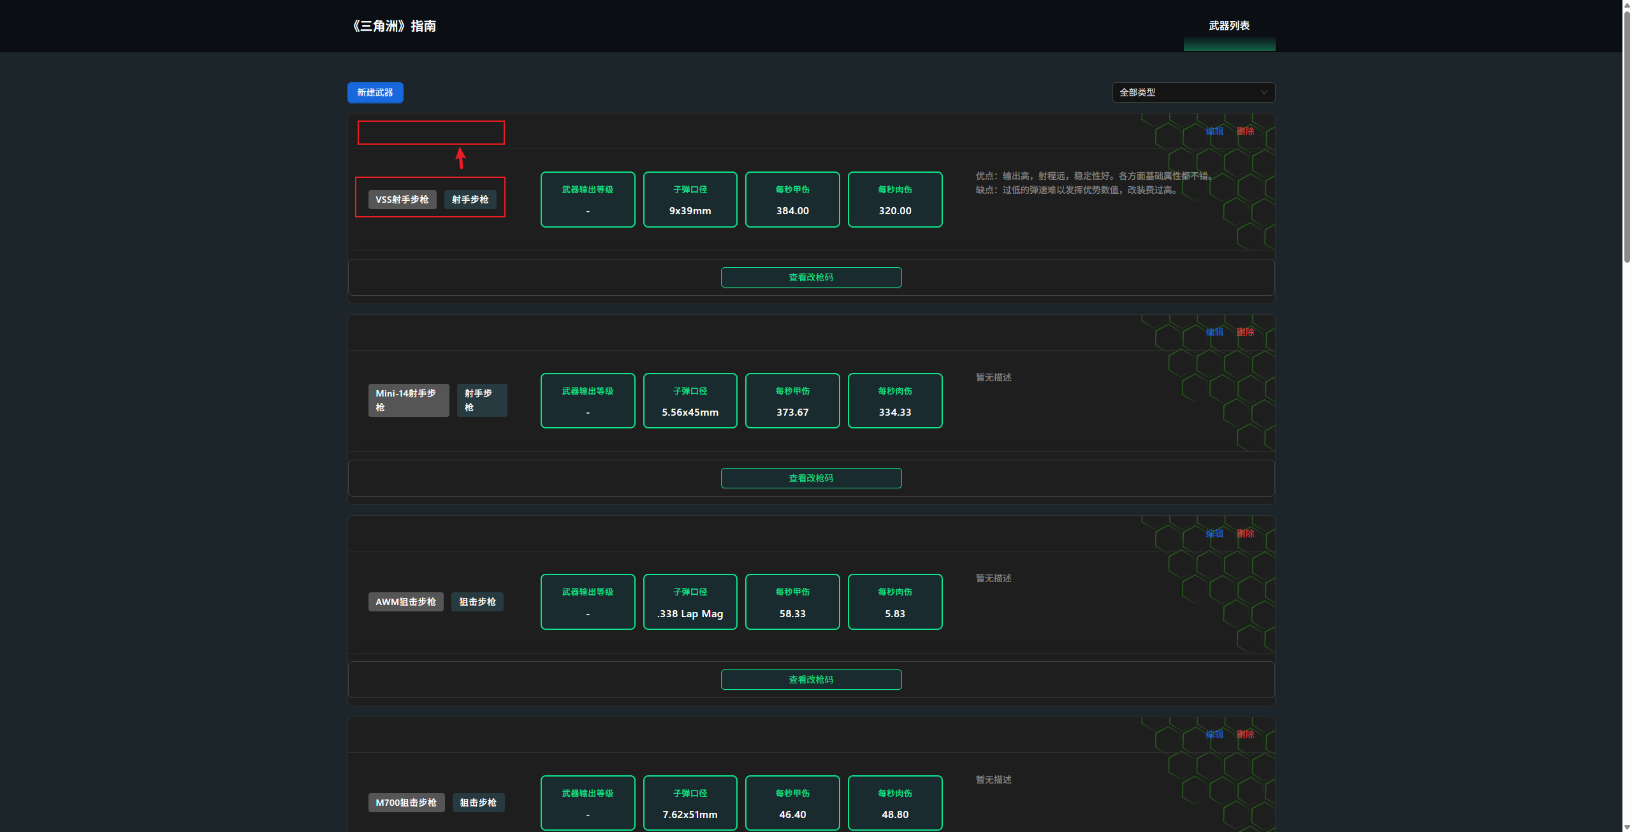Edit the Mini-14射手步枪 weapon card

(1214, 332)
